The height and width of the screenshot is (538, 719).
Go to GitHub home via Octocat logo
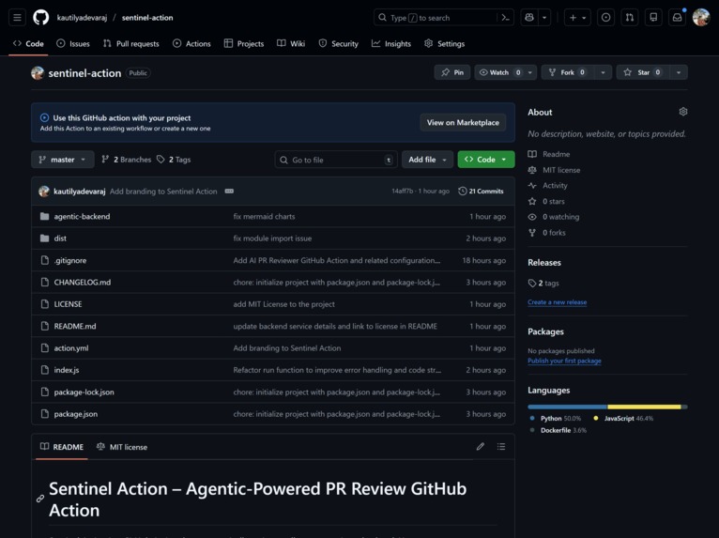tap(40, 18)
